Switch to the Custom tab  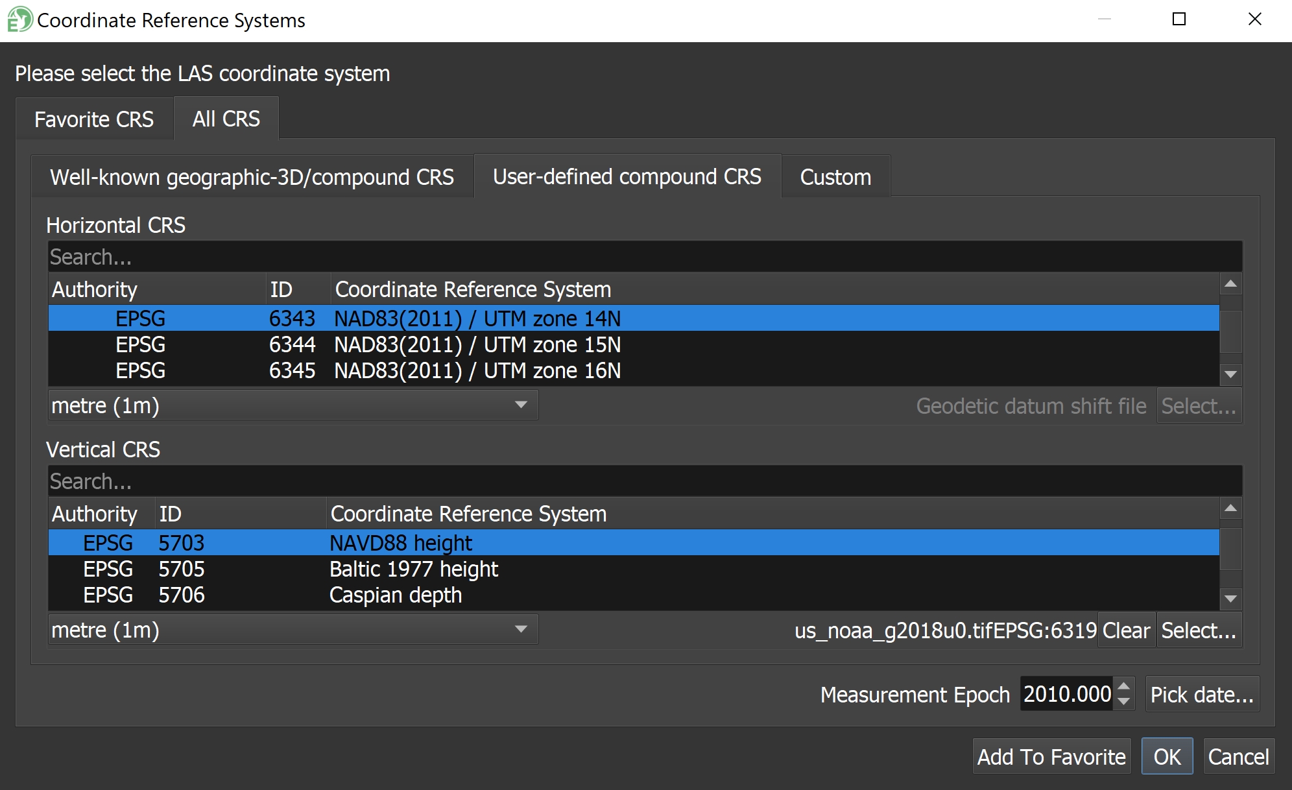point(835,177)
